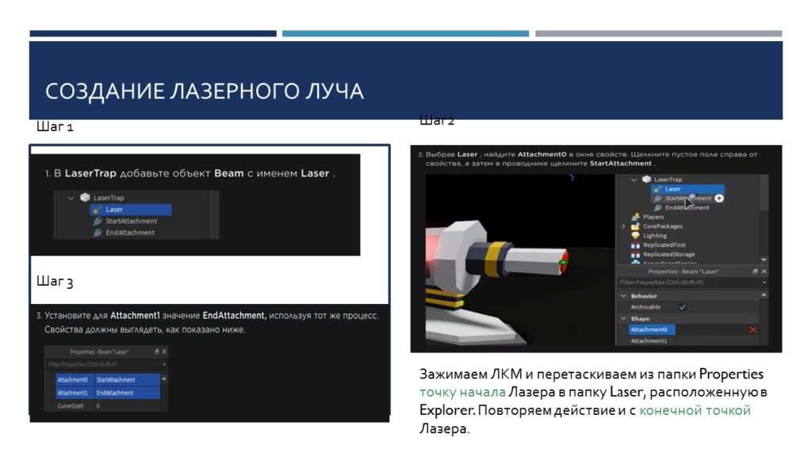Undock the Properties panel in Step 3

(x=156, y=351)
